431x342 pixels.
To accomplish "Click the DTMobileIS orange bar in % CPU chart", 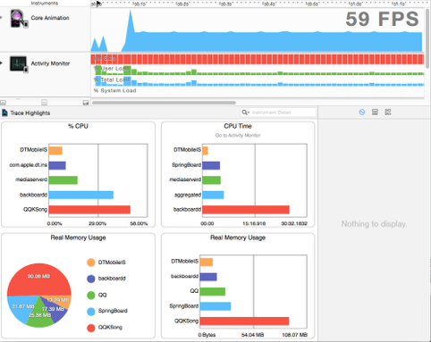I will tap(55, 151).
